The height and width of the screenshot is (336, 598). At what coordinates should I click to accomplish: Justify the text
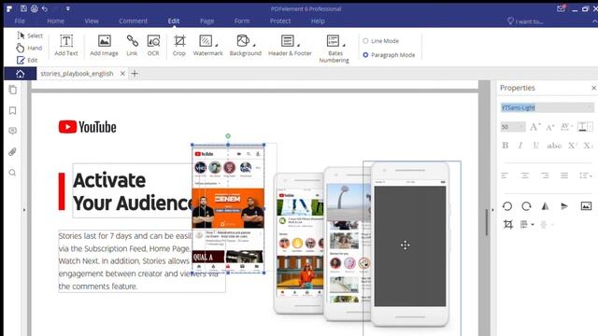tap(564, 175)
